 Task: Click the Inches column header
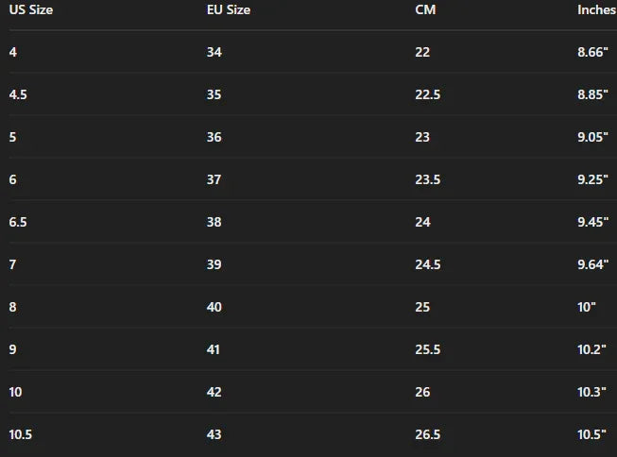coord(596,10)
